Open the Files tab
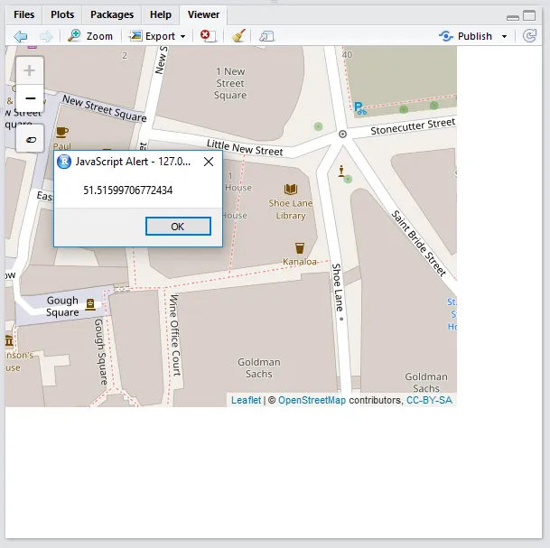Screen dimensions: 550x548 (x=23, y=14)
